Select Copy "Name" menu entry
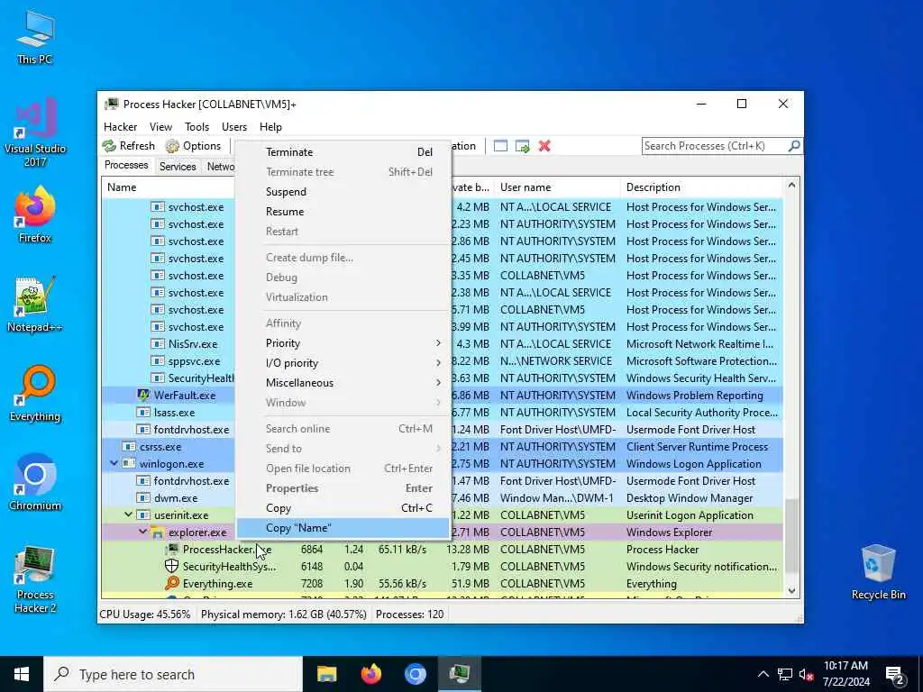 343,528
